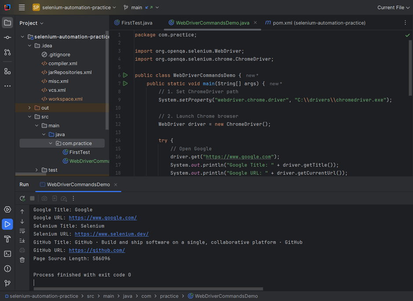Open the Structure tool window icon

click(7, 71)
